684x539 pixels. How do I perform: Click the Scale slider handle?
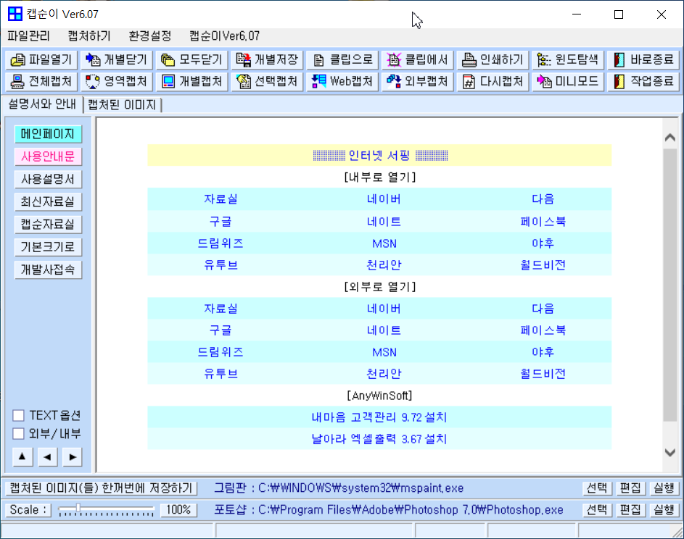pos(78,508)
